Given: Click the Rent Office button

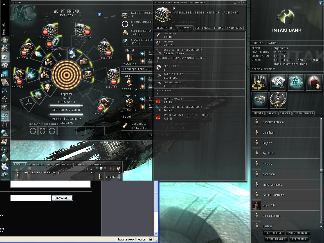Looking at the screenshot, I should click(273, 233).
